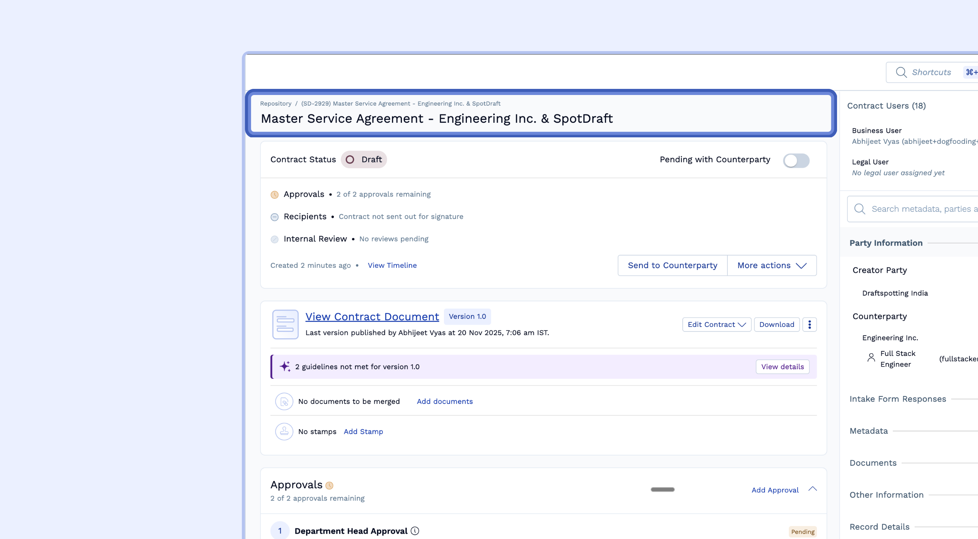Click the clock icon beside Approvals heading
The image size is (978, 539).
(x=329, y=485)
